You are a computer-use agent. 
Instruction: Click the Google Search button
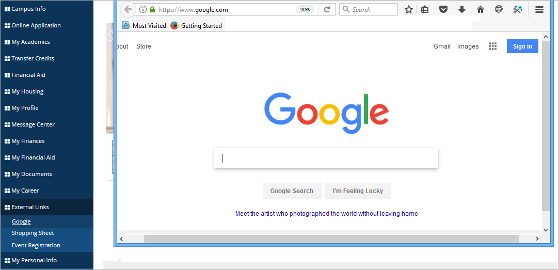pos(292,191)
